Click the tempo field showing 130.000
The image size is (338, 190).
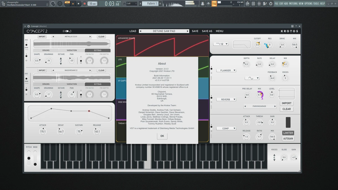92,4
